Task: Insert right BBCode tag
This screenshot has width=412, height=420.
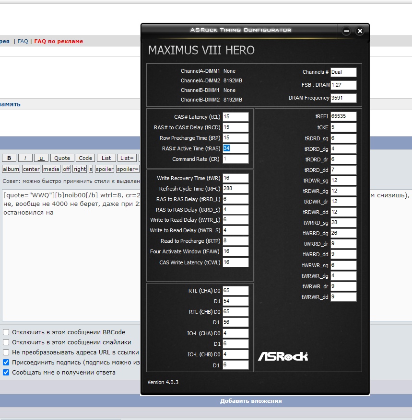Action: 80,169
